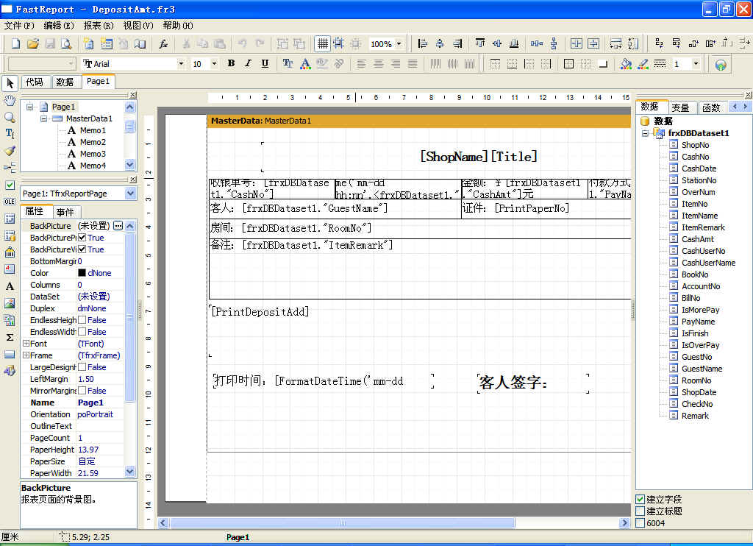
Task: Open the 报表(R) menu
Action: coord(99,26)
